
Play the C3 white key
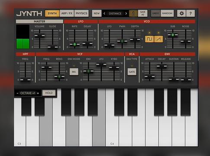[20, 122]
